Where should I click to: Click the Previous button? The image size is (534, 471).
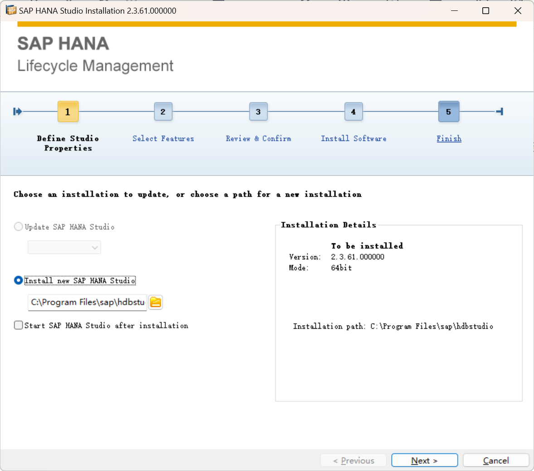(354, 461)
